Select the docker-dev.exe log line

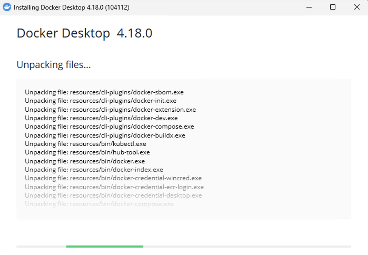pos(101,118)
